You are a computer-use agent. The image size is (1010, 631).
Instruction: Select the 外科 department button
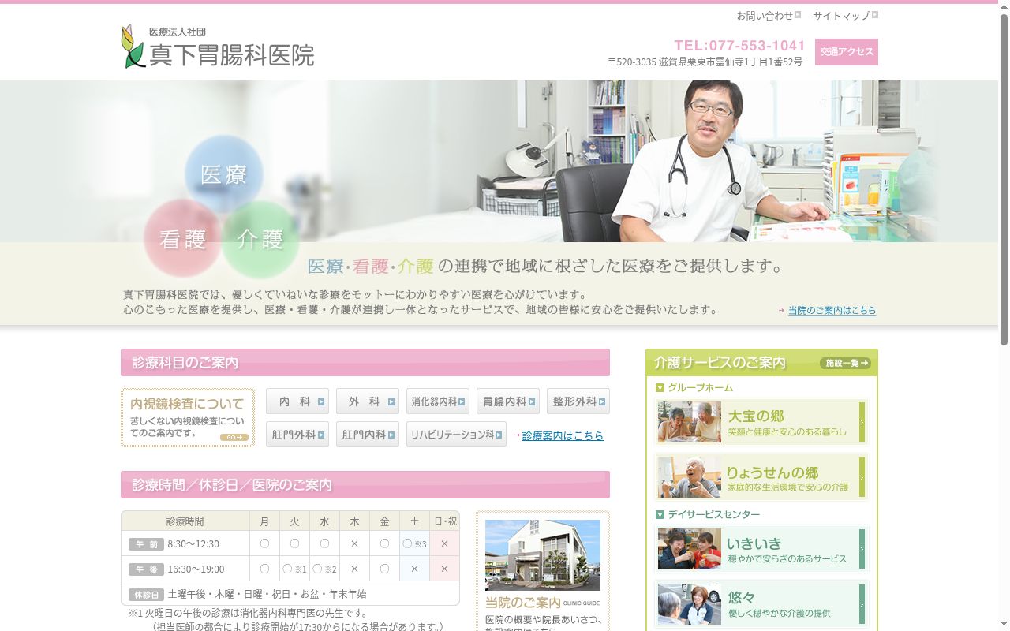pyautogui.click(x=368, y=401)
